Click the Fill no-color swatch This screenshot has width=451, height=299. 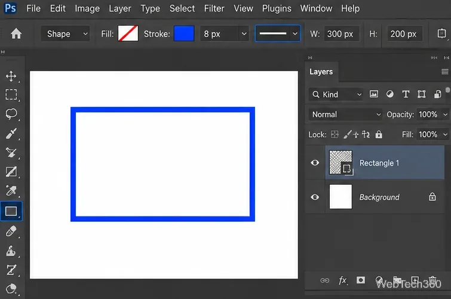click(x=128, y=33)
